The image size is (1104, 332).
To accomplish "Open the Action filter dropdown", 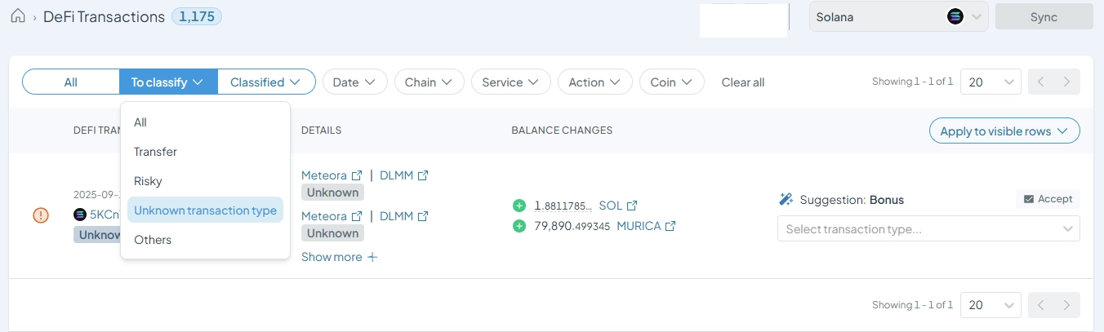I will [x=594, y=82].
